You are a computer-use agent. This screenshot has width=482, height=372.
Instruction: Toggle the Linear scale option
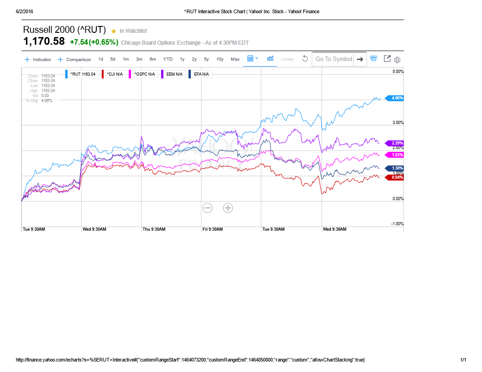(x=288, y=59)
